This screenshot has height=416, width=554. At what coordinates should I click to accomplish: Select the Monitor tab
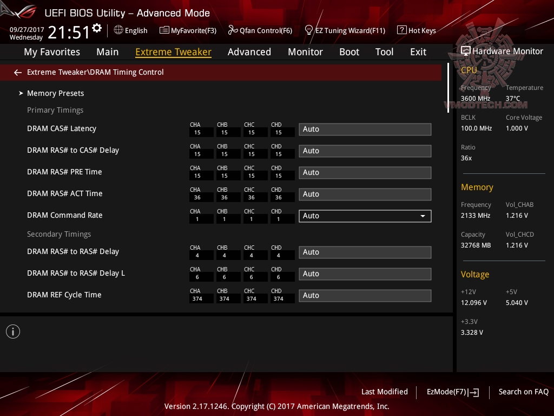tap(305, 51)
